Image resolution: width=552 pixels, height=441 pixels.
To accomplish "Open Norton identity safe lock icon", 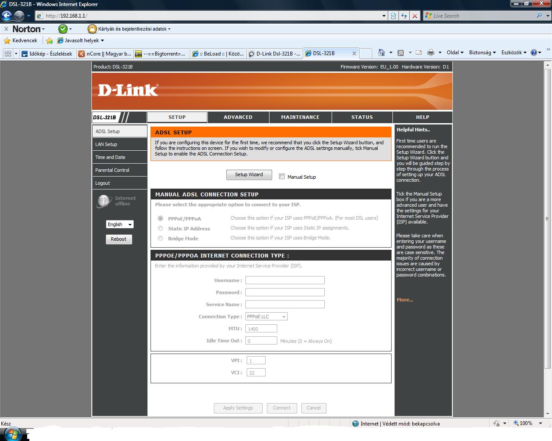I will (92, 29).
